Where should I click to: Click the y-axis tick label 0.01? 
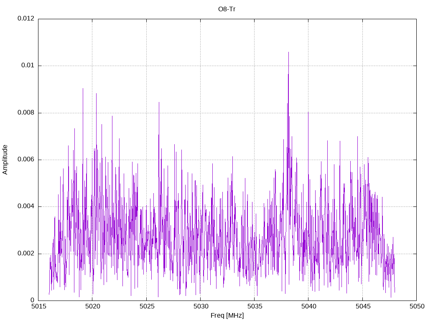click(x=28, y=65)
